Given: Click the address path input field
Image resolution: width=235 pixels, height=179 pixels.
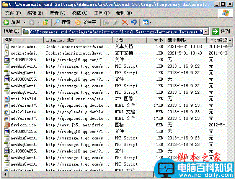Looking at the screenshot, I should point(116,32).
